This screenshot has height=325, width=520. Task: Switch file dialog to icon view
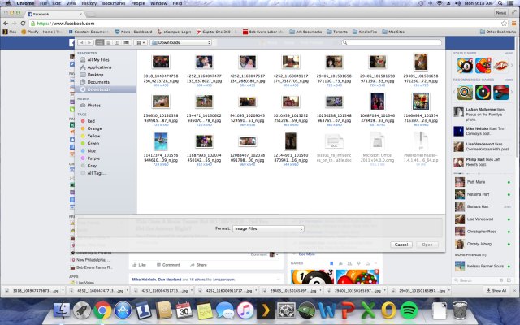[99, 43]
